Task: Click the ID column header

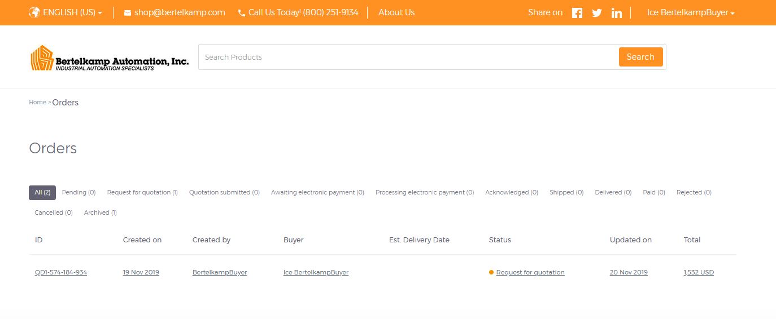Action: point(39,240)
